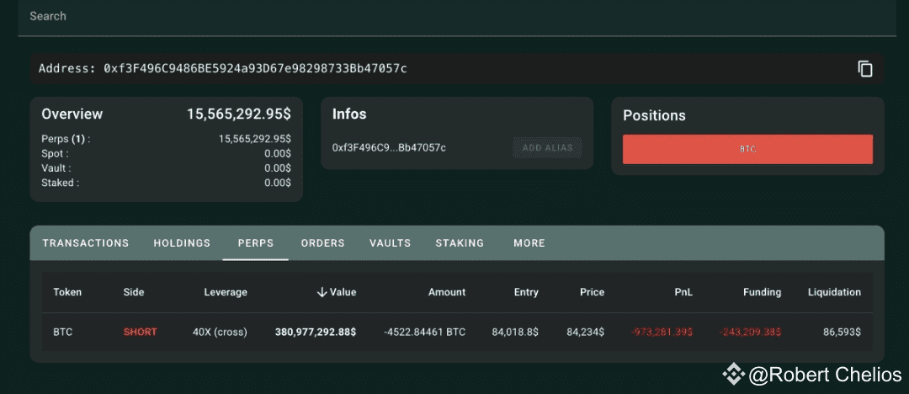Click the Funding column header

(x=762, y=292)
